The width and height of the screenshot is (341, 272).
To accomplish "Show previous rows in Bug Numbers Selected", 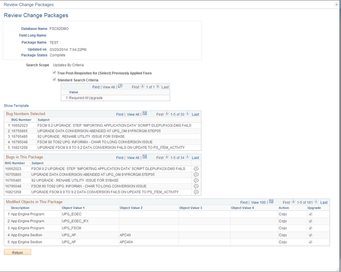I will (167, 114).
